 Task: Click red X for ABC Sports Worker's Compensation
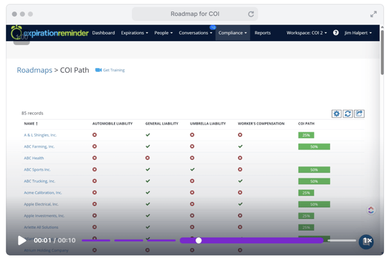(240, 169)
